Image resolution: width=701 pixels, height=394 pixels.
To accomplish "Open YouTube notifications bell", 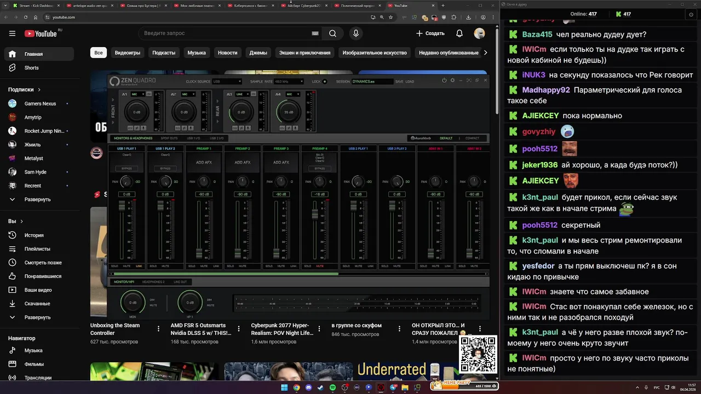I will pos(459,33).
